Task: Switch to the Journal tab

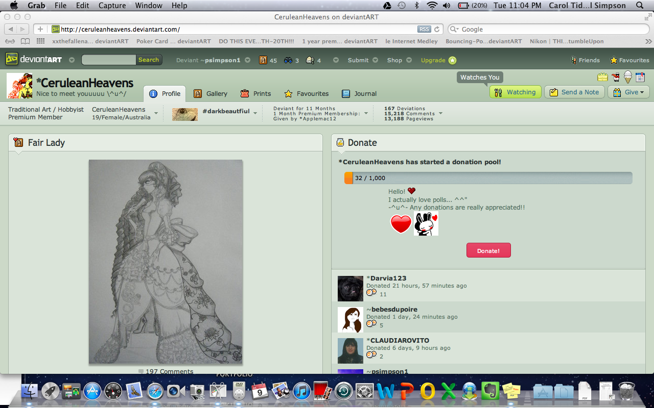Action: click(x=359, y=93)
